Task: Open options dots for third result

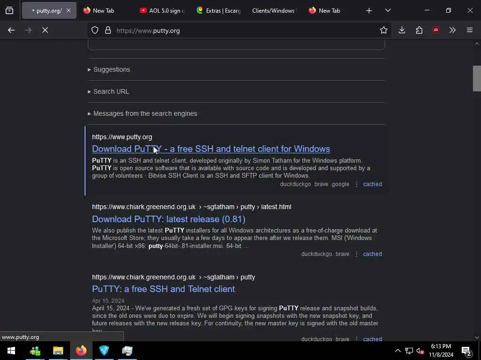Action: pyautogui.click(x=357, y=338)
